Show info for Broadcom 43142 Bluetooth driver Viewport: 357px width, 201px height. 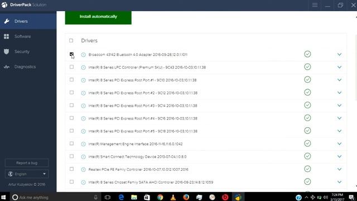83,55
